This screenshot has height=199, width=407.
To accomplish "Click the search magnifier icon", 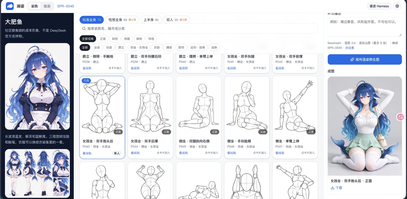I will coord(84,29).
